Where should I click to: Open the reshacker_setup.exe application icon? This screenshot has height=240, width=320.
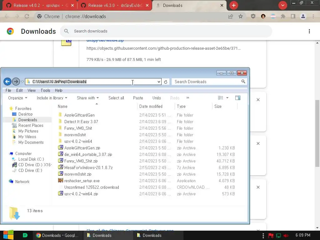coord(60,181)
